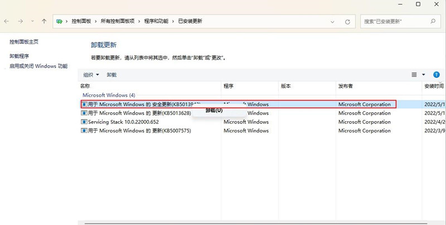
Task: Open 所有控制面板项 breadcrumb
Action: pyautogui.click(x=118, y=21)
